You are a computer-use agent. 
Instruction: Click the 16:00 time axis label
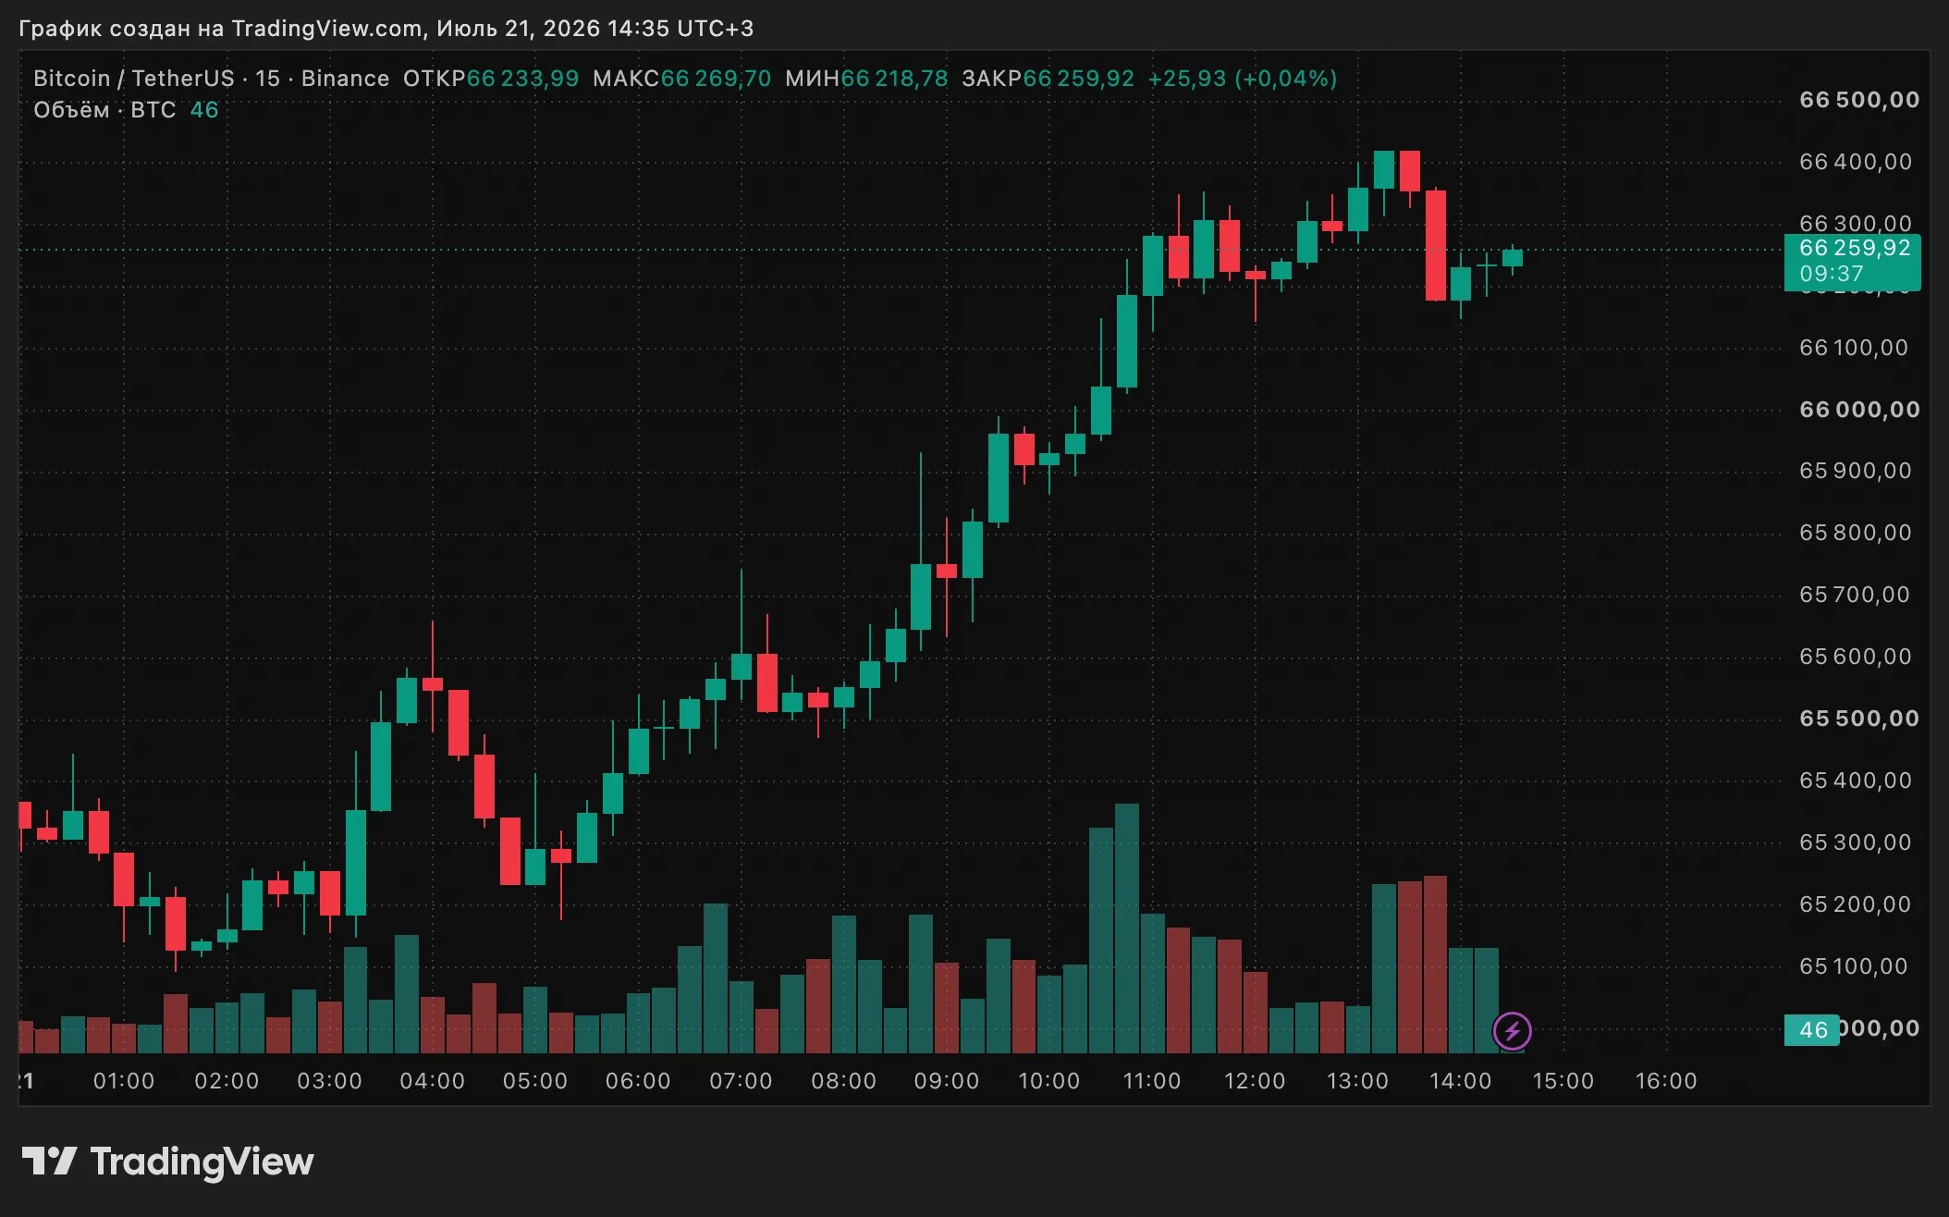click(1666, 1081)
